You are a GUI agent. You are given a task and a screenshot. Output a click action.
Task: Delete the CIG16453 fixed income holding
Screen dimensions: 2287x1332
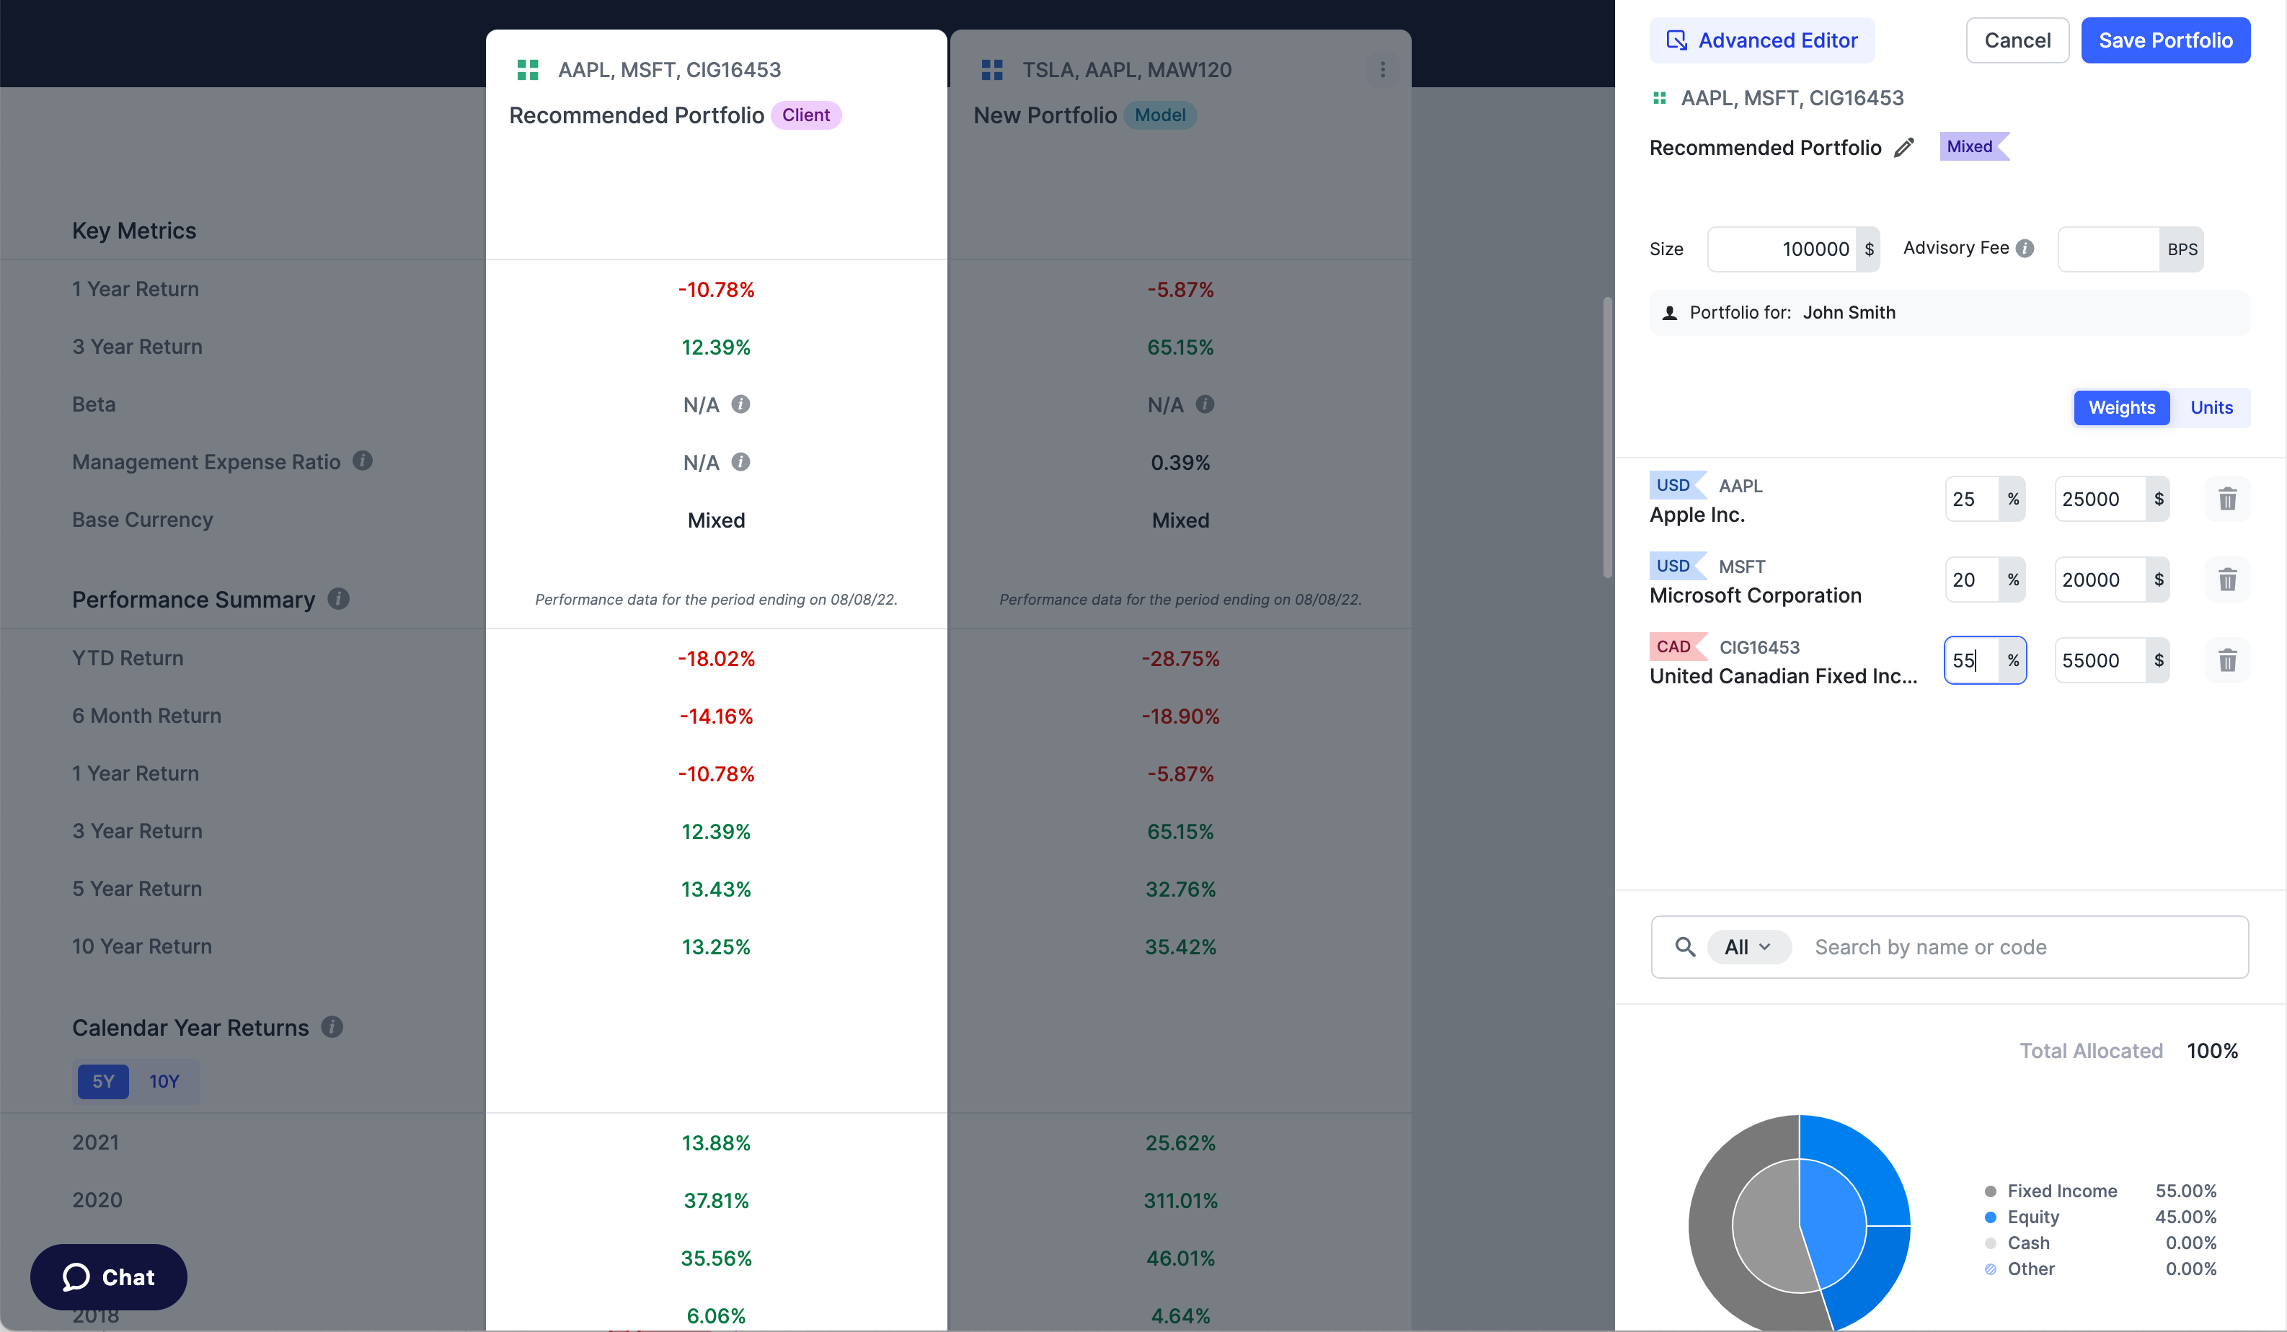(2228, 660)
